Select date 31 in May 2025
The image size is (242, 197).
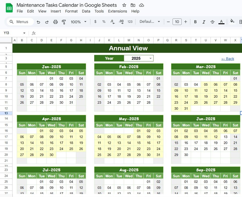tap(158, 155)
